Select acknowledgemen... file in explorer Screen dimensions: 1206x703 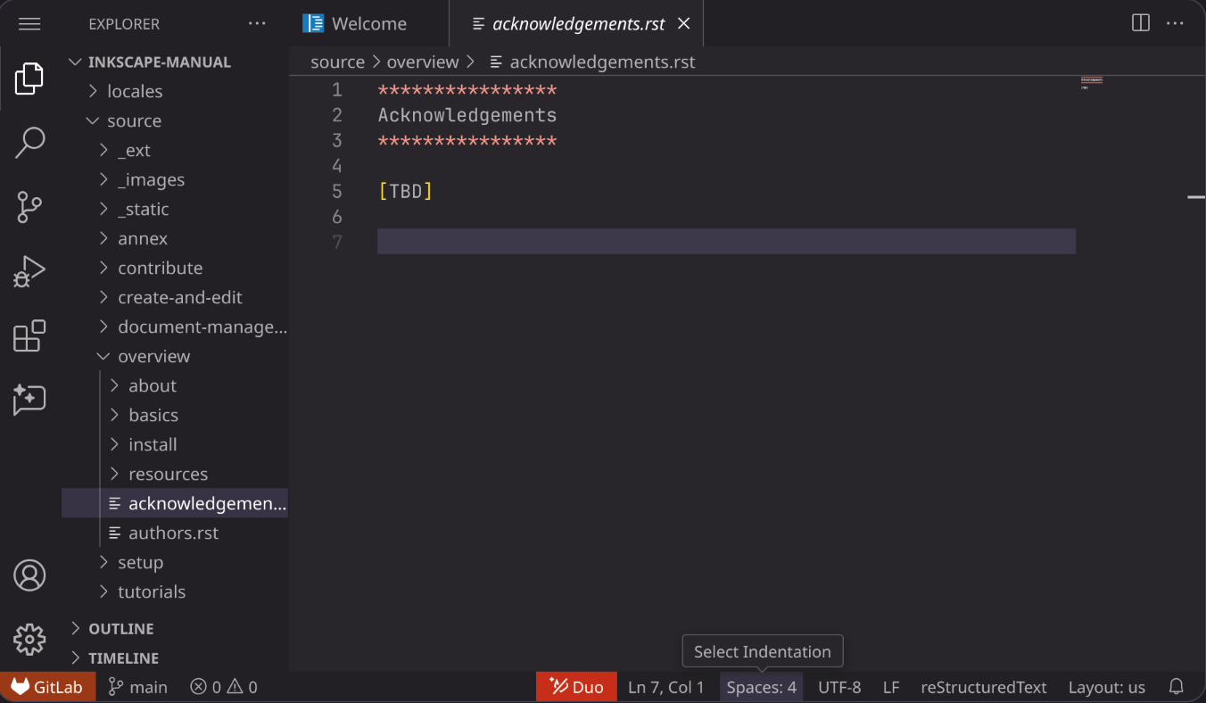click(175, 503)
